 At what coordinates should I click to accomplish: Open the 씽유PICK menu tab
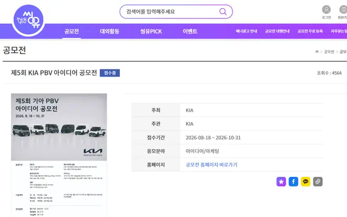coord(151,31)
